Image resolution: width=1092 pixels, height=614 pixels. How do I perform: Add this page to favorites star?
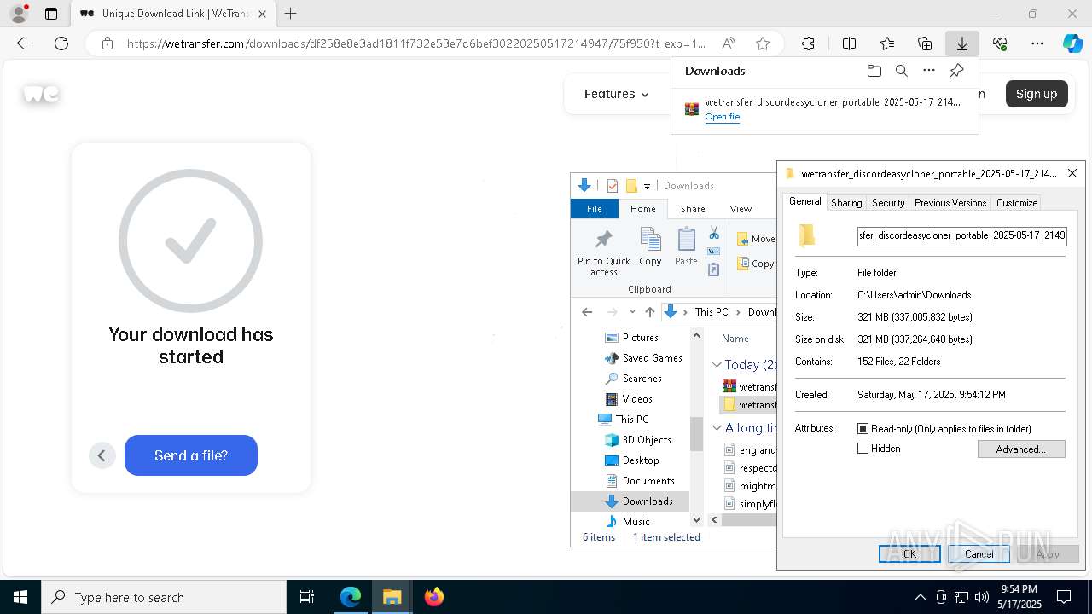tap(763, 43)
